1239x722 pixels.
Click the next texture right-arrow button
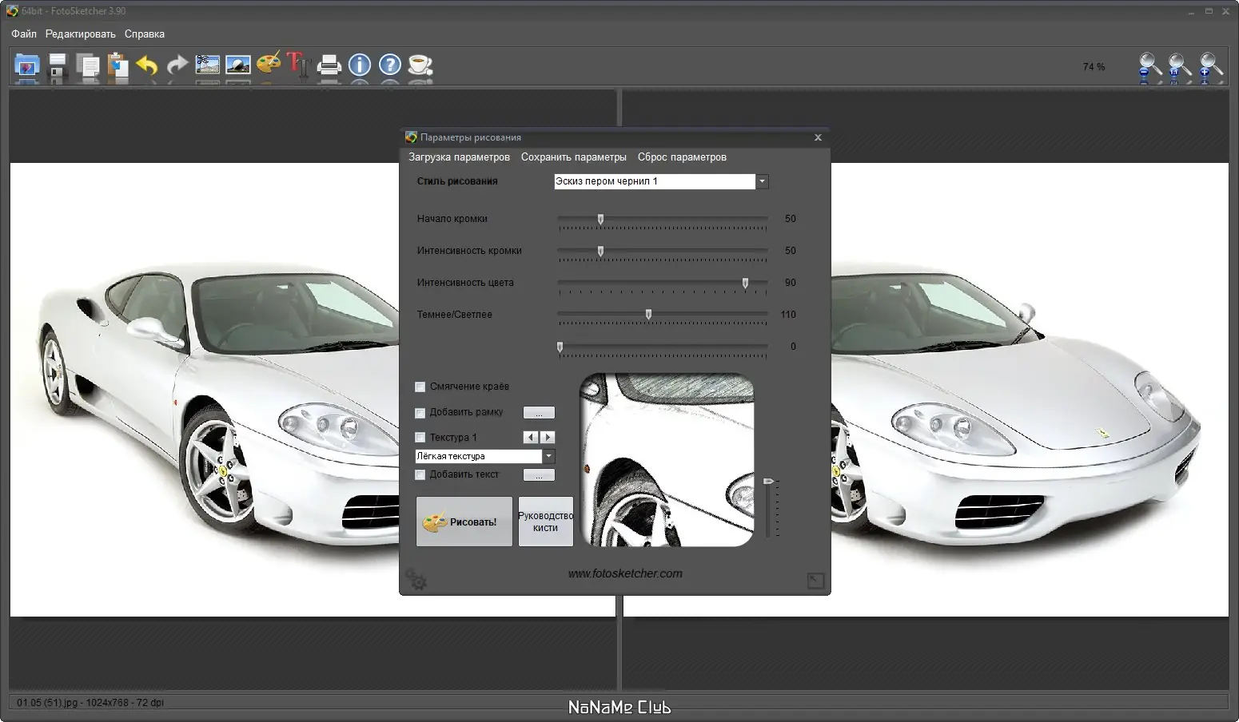pos(548,438)
